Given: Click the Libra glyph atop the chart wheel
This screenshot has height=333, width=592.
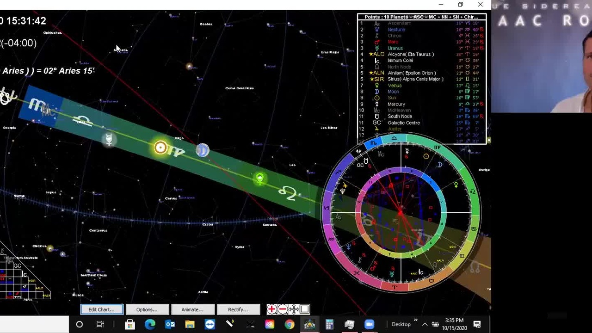Looking at the screenshot, I should pos(394,138).
